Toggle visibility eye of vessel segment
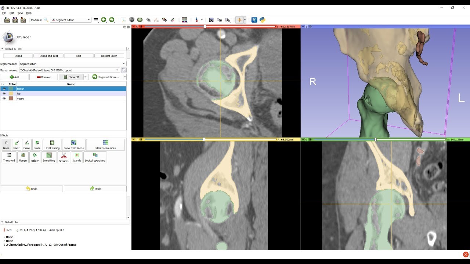The width and height of the screenshot is (470, 264). [x=4, y=98]
